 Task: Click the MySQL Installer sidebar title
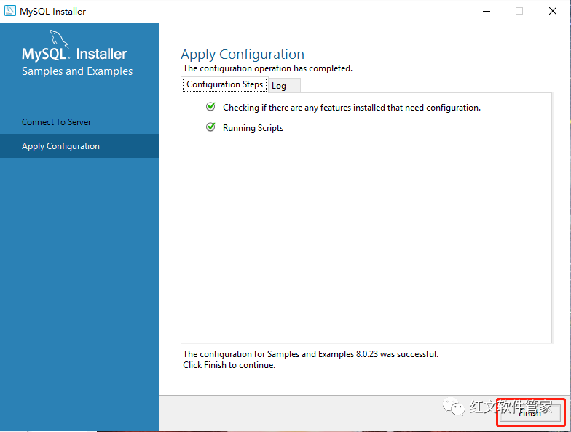74,54
